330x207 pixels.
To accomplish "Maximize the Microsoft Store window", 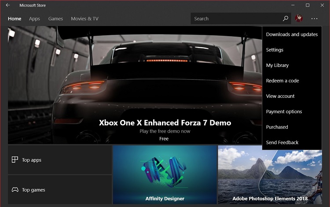I will [308, 5].
